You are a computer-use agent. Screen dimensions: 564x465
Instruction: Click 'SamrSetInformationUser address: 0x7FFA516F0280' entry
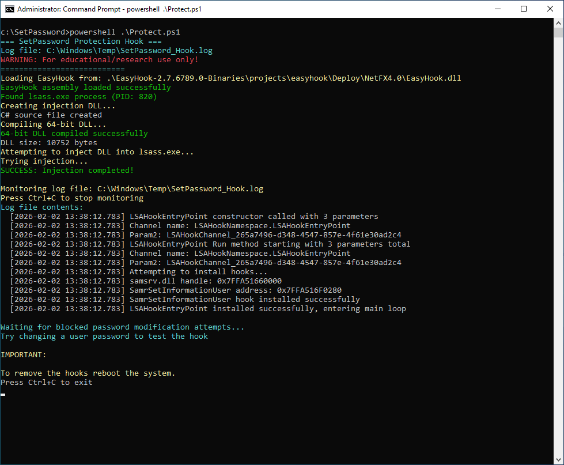(176, 290)
